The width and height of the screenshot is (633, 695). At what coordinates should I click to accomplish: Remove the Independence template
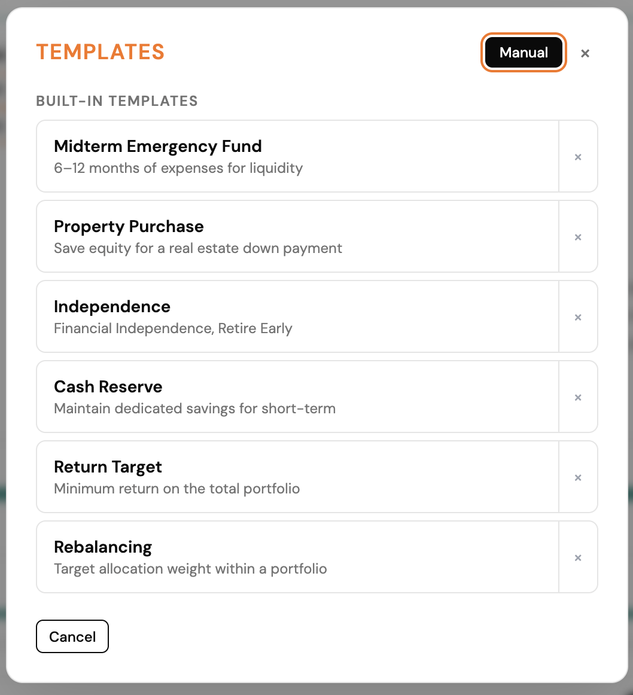point(578,317)
